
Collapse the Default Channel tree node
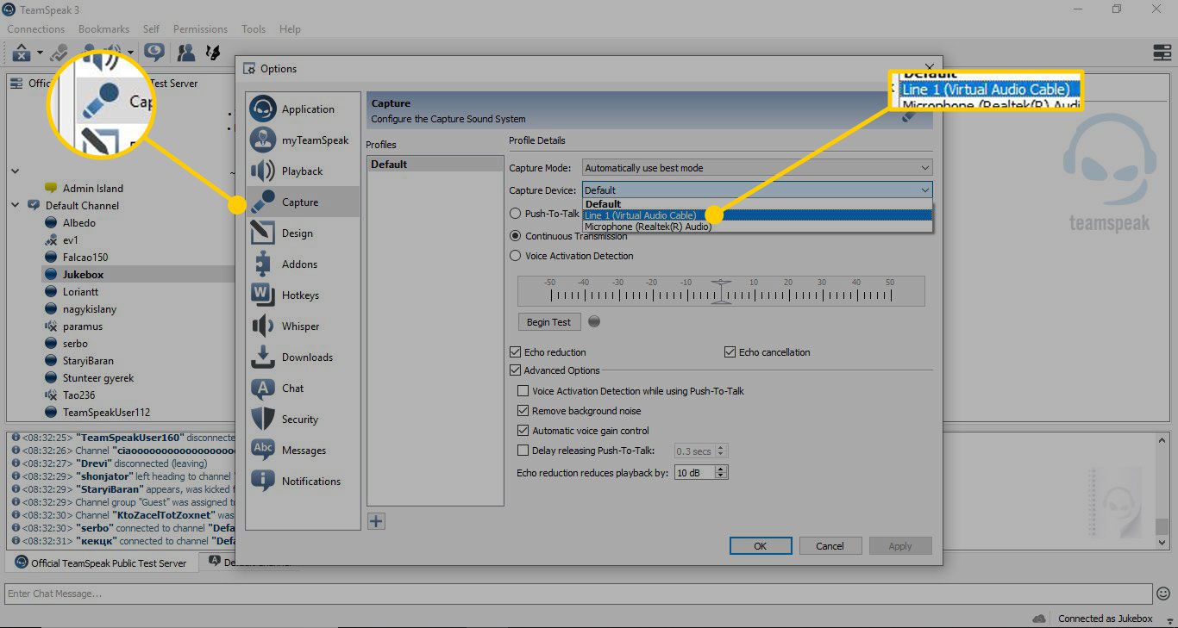click(x=15, y=206)
